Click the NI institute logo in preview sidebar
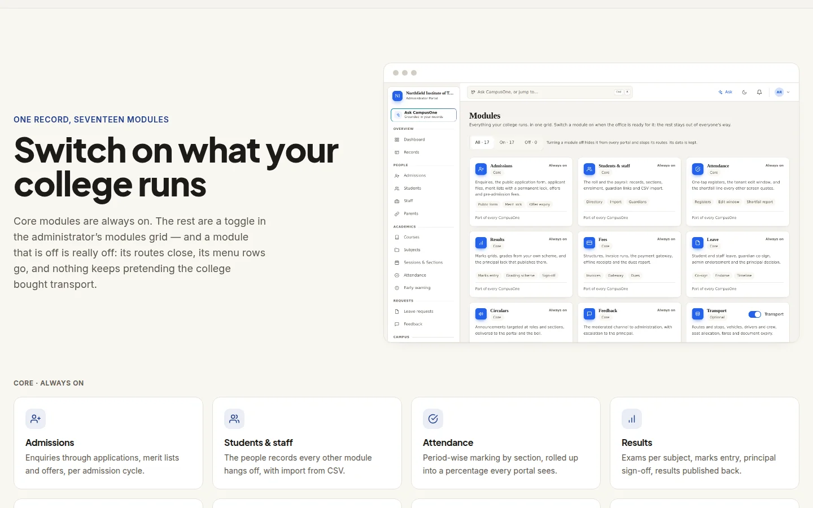Viewport: 813px width, 508px height. coord(397,95)
